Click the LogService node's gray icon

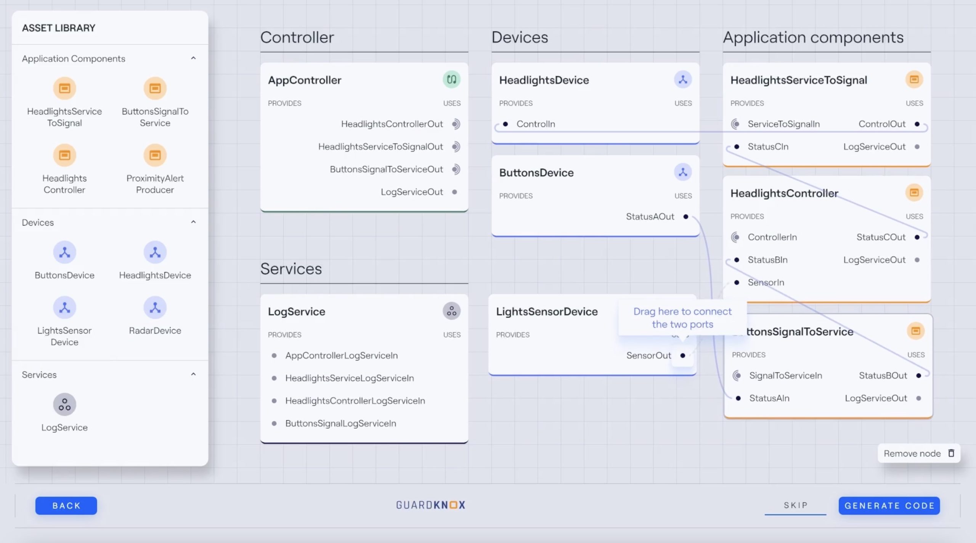pyautogui.click(x=451, y=311)
